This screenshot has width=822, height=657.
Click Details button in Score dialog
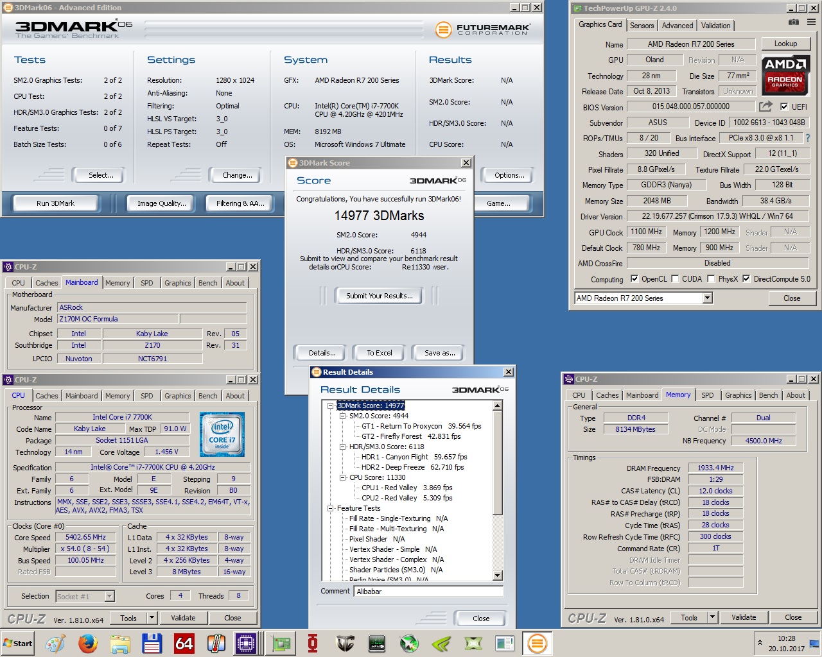click(322, 353)
